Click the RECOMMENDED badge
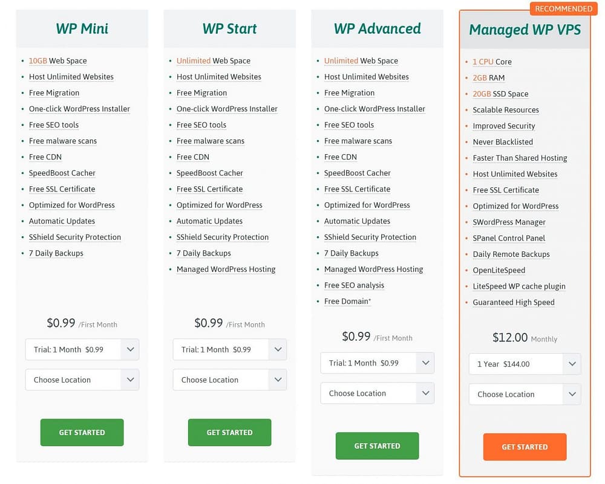605x484 pixels. [563, 8]
